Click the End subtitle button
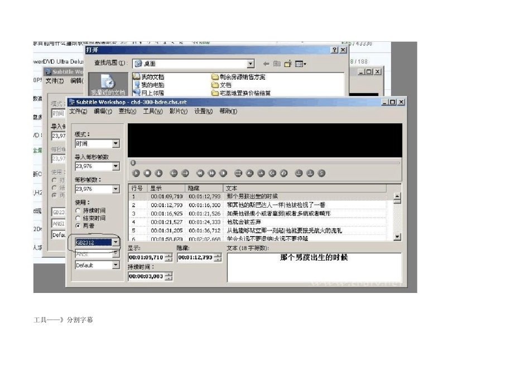530x375 pixels. 284,173
